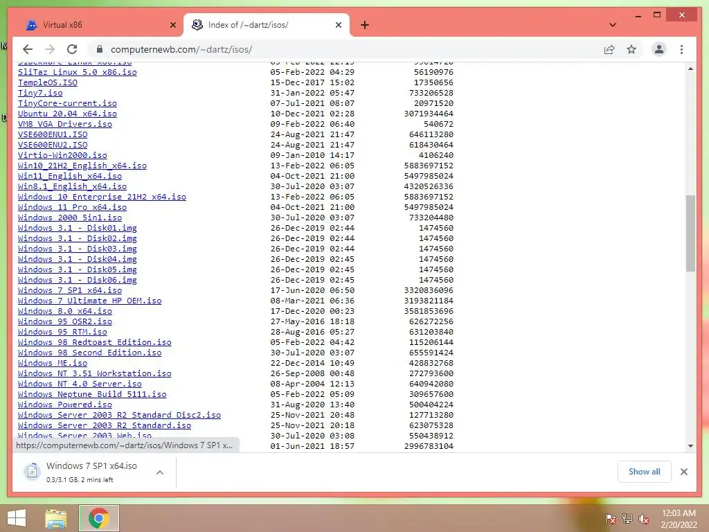Click the forward navigation arrow
This screenshot has width=709, height=532.
coord(50,49)
